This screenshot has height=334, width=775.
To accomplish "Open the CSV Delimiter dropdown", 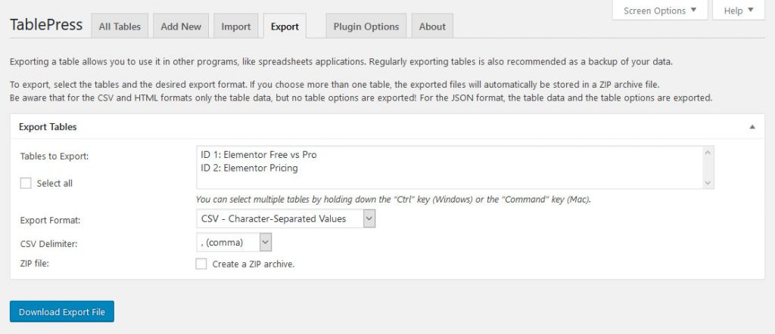I will point(233,242).
